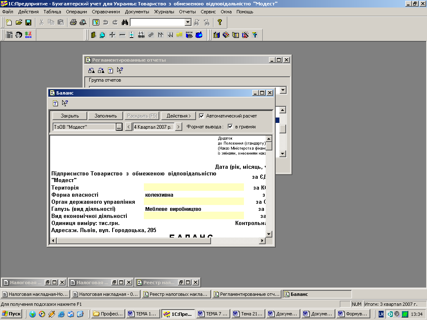Open the ТМЦ list icon

(9, 35)
